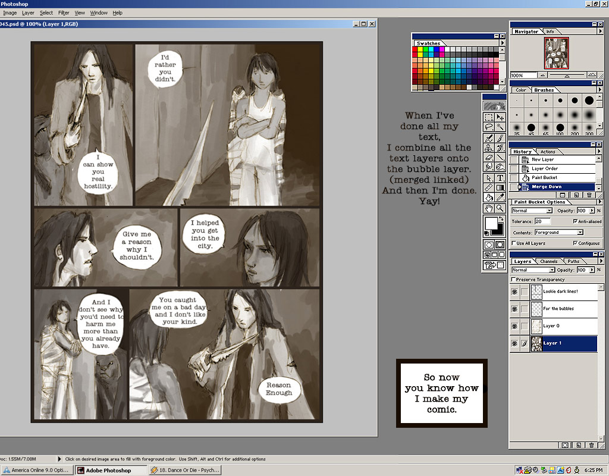Screen dimensions: 609x476
Task: Select the Type tool
Action: [x=500, y=178]
